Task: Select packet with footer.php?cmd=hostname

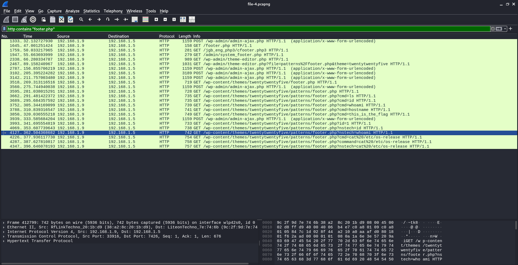Action: click(259, 110)
